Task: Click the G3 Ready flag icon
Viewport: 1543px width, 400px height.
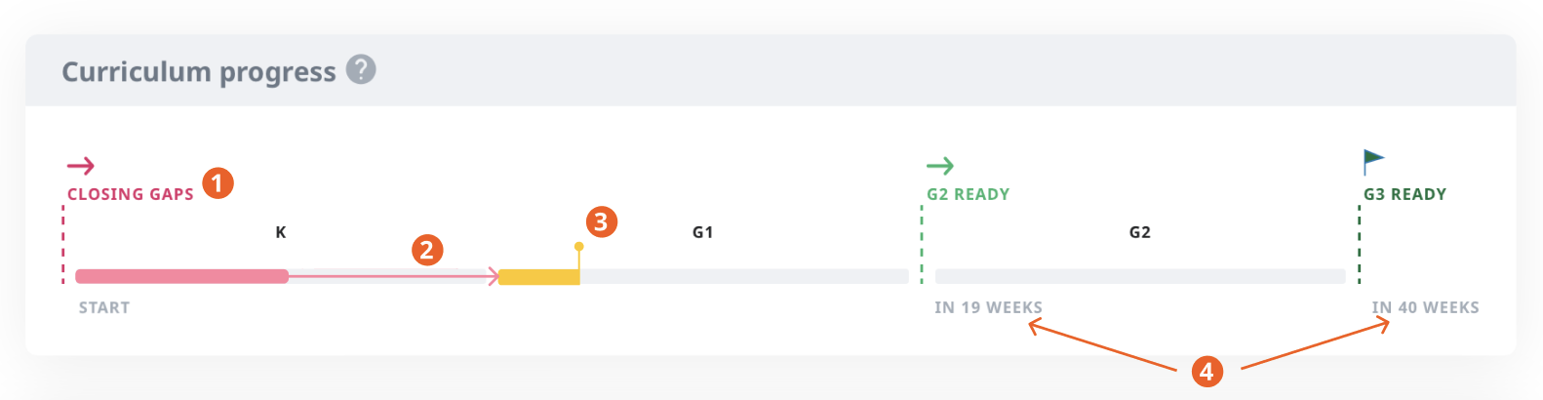Action: tap(1373, 161)
